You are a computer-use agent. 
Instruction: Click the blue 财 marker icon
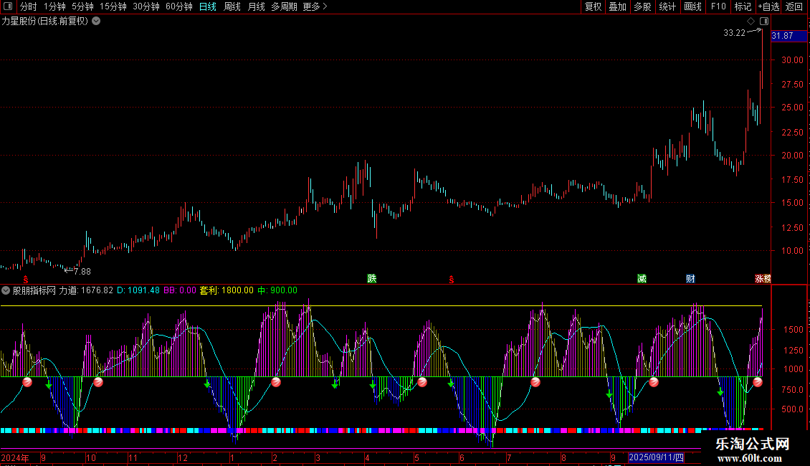pyautogui.click(x=690, y=278)
